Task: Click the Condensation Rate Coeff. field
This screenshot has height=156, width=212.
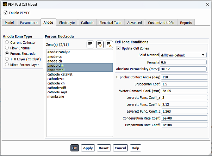Action: click(185, 118)
